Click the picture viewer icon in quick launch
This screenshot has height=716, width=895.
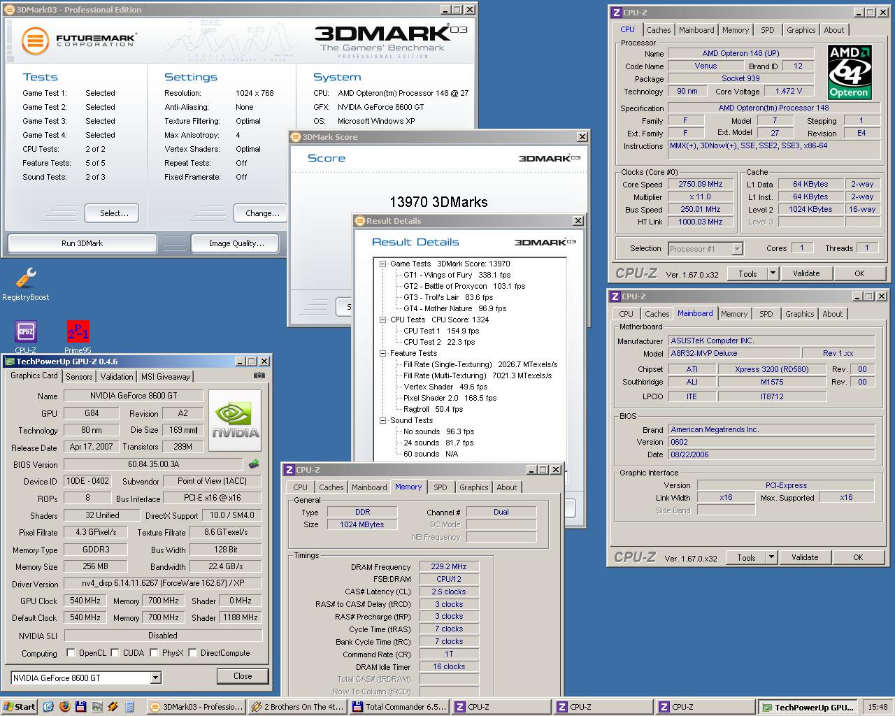[97, 706]
